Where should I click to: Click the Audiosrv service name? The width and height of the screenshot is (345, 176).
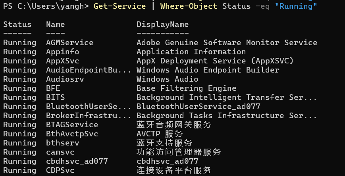tap(65, 79)
